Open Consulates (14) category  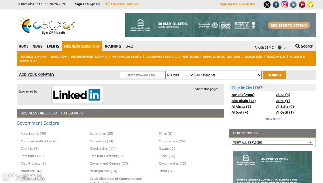pyautogui.click(x=101, y=141)
